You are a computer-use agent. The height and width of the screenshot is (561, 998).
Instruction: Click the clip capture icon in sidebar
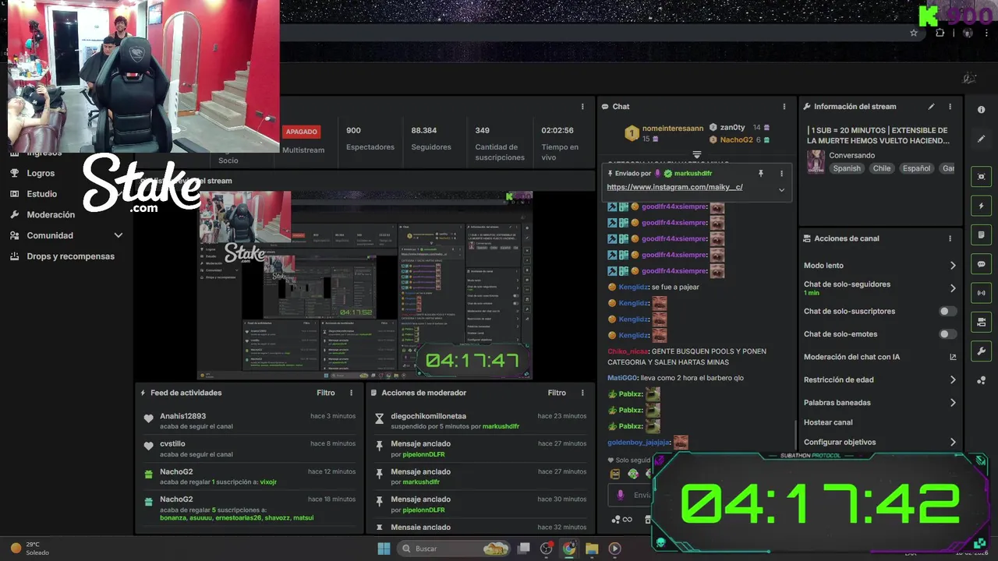point(981,177)
